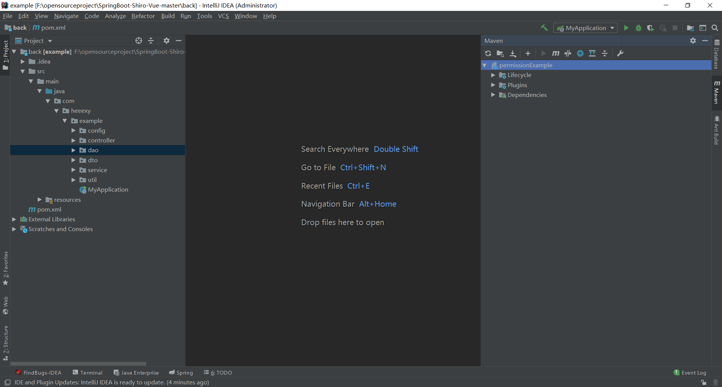The height and width of the screenshot is (387, 722).
Task: Click the green hammer Build Project icon
Action: 544,28
